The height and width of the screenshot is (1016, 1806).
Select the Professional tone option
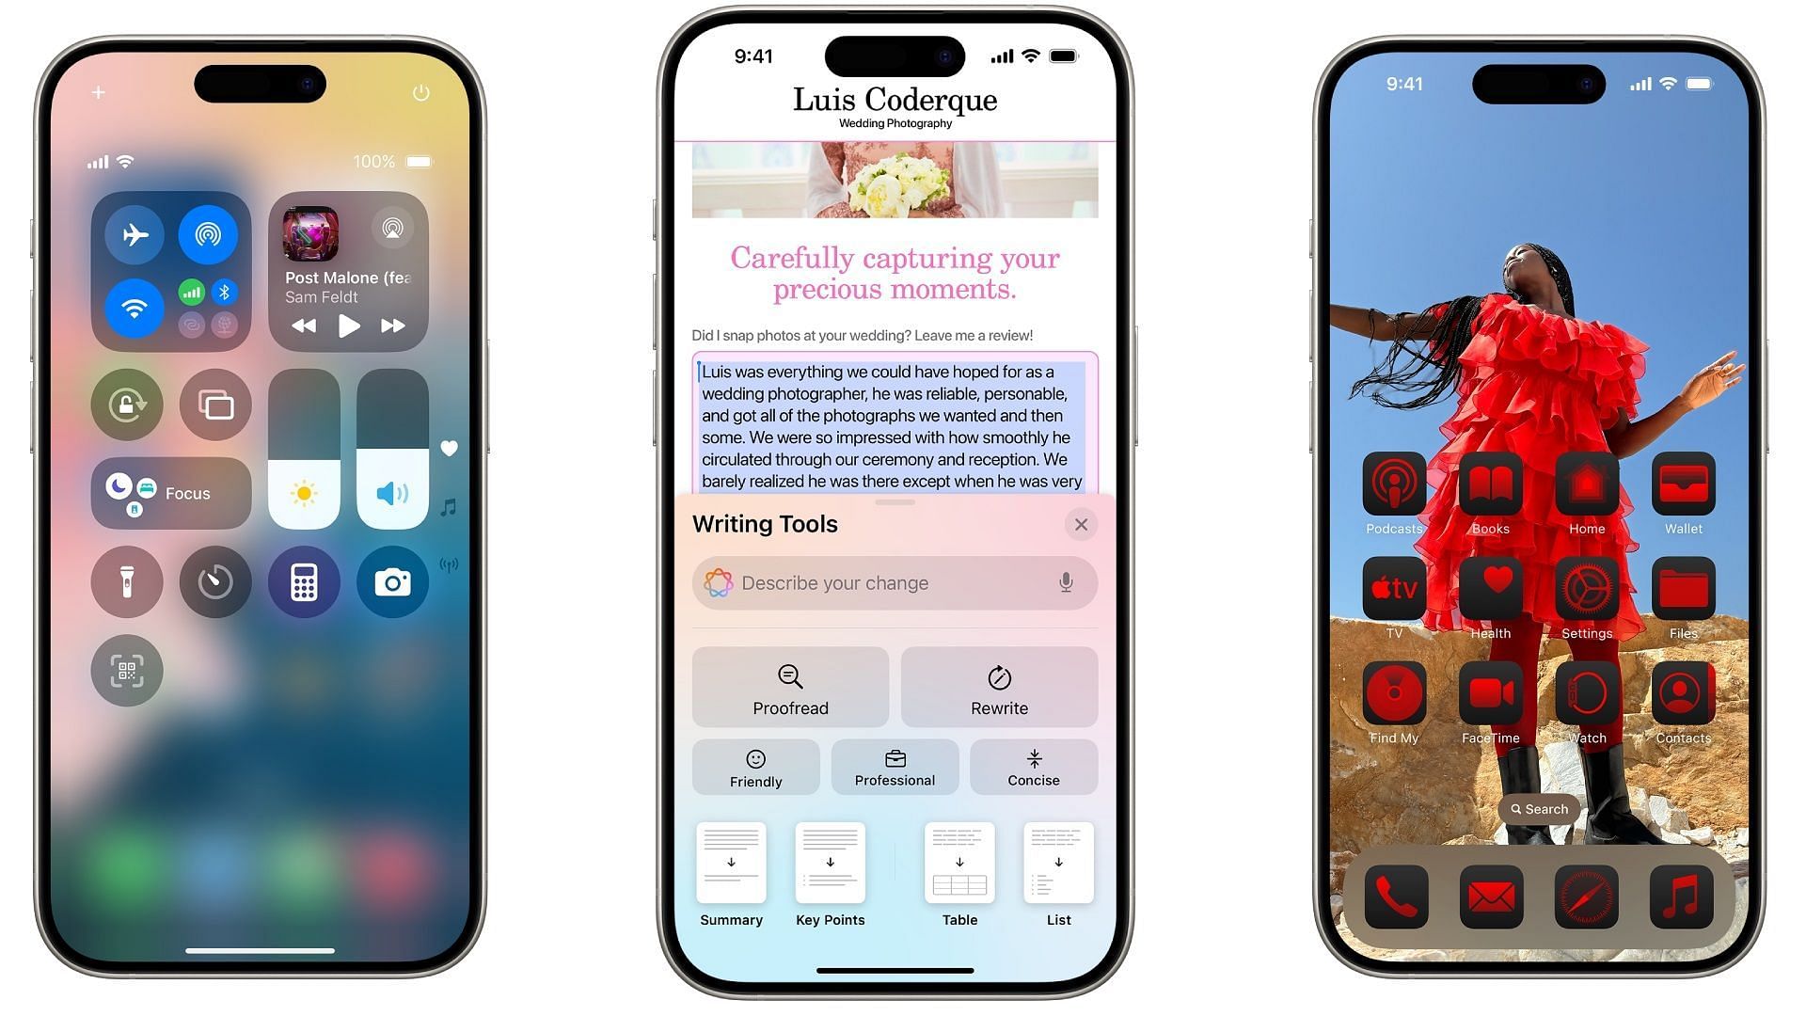point(895,766)
